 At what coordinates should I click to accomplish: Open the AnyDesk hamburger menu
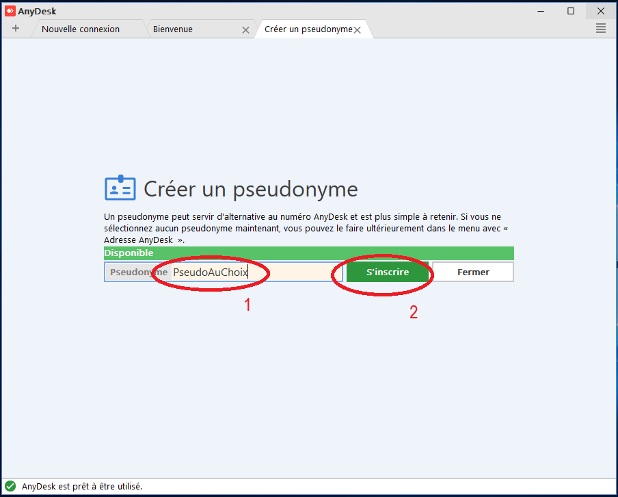[601, 29]
